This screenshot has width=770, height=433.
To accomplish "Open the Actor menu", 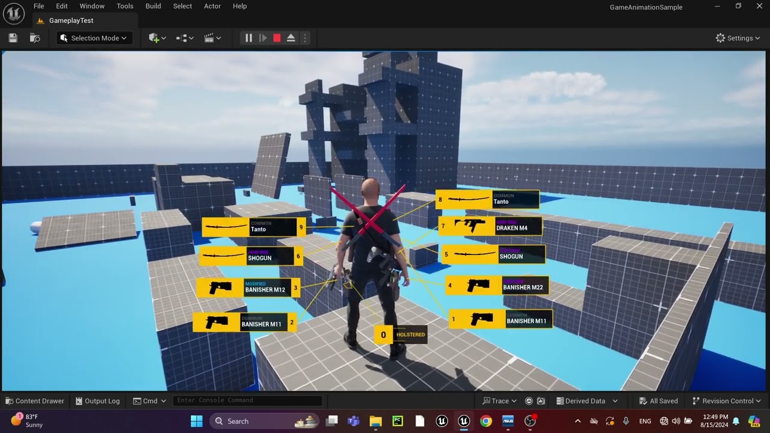I will 212,6.
